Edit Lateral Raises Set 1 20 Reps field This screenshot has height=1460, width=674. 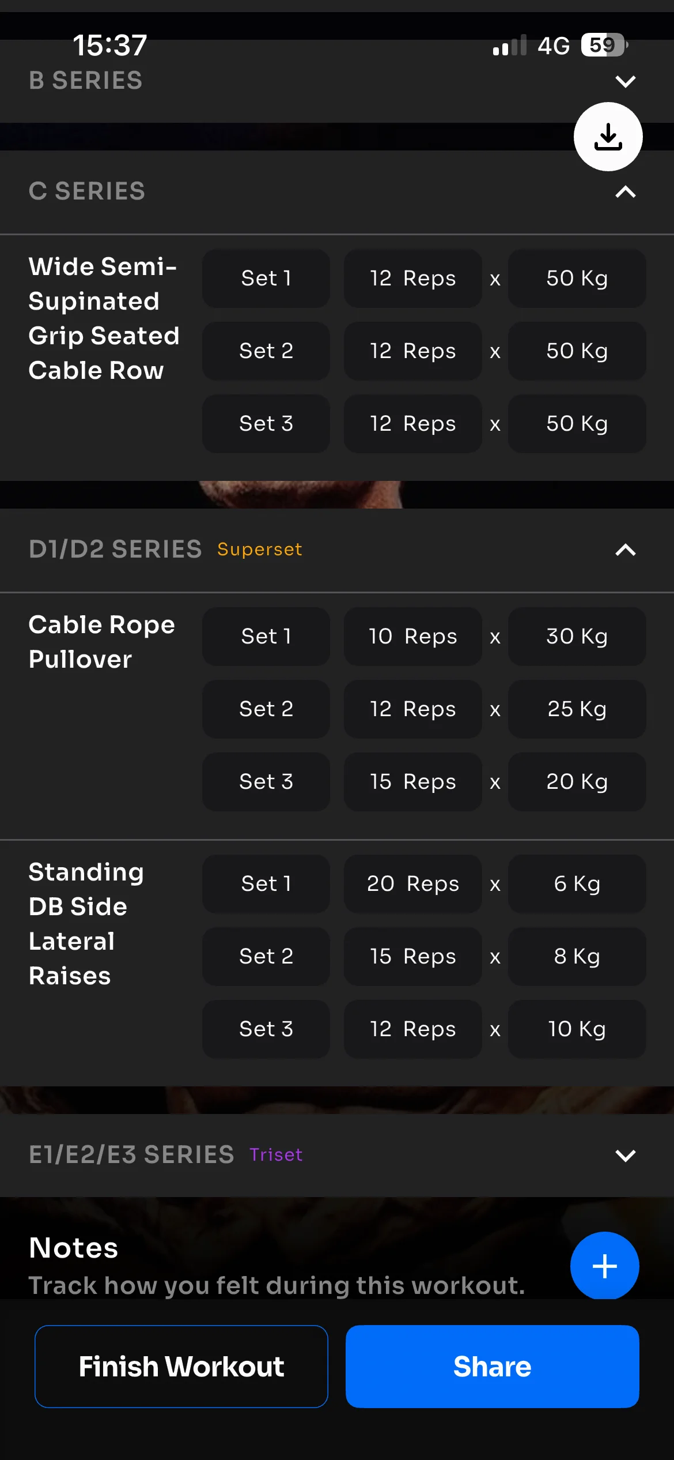click(412, 884)
